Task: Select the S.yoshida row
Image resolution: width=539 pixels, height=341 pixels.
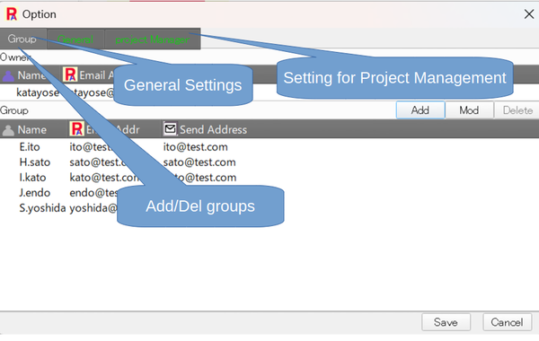Action: 269,208
